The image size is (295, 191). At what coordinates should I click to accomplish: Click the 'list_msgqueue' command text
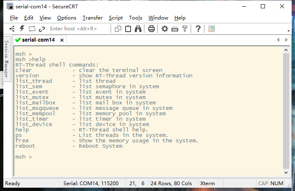coord(37,108)
